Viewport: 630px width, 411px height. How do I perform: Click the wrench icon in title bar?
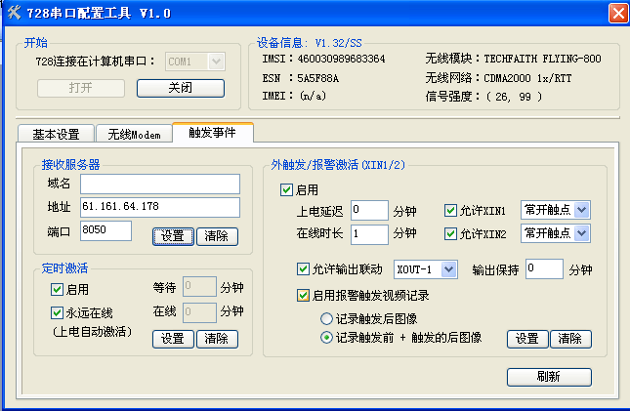coord(13,12)
